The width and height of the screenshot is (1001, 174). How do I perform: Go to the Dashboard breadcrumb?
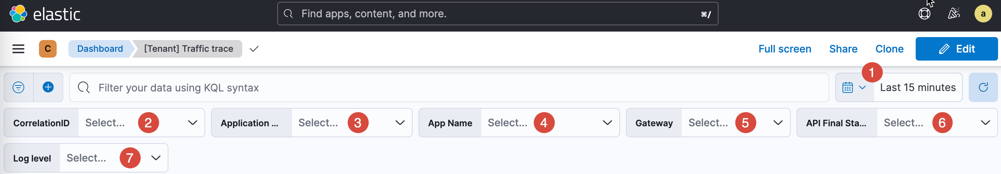point(100,49)
